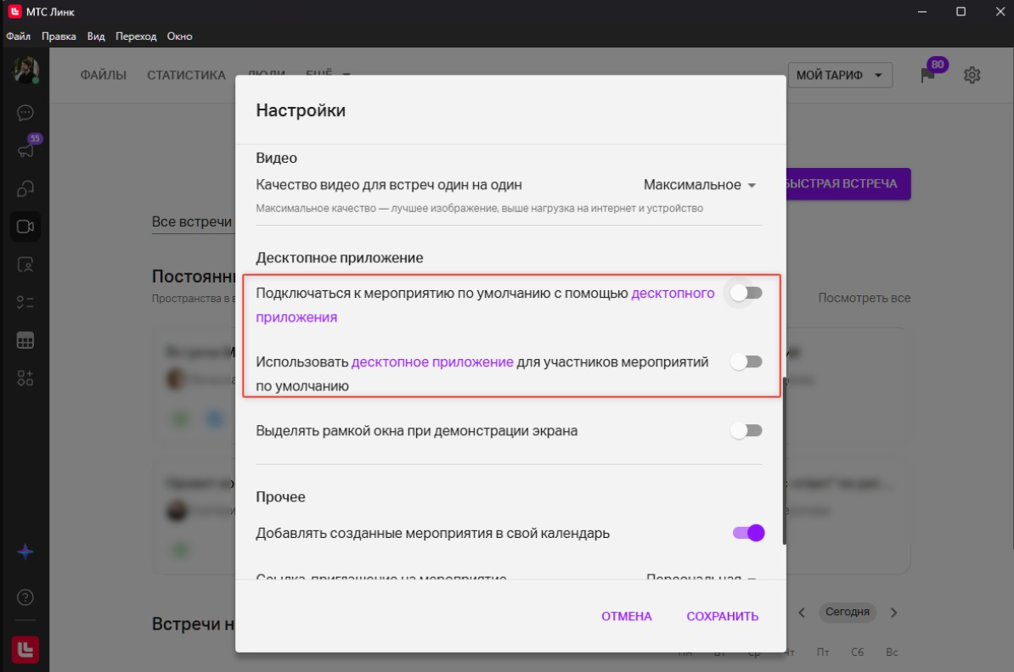This screenshot has height=672, width=1014.
Task: Open the 'Вид' menu
Action: coord(96,36)
